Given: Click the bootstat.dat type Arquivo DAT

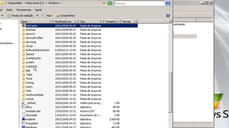Looking at the screenshot, I should tap(87, 111).
